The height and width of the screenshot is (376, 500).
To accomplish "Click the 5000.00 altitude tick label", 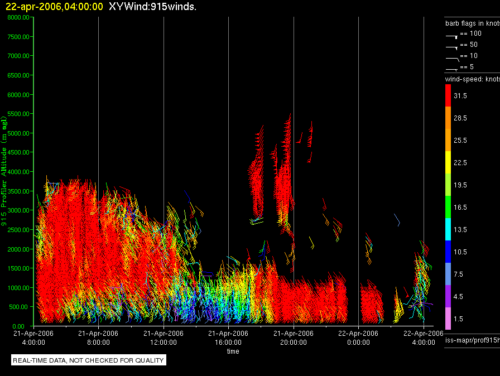I will point(18,133).
